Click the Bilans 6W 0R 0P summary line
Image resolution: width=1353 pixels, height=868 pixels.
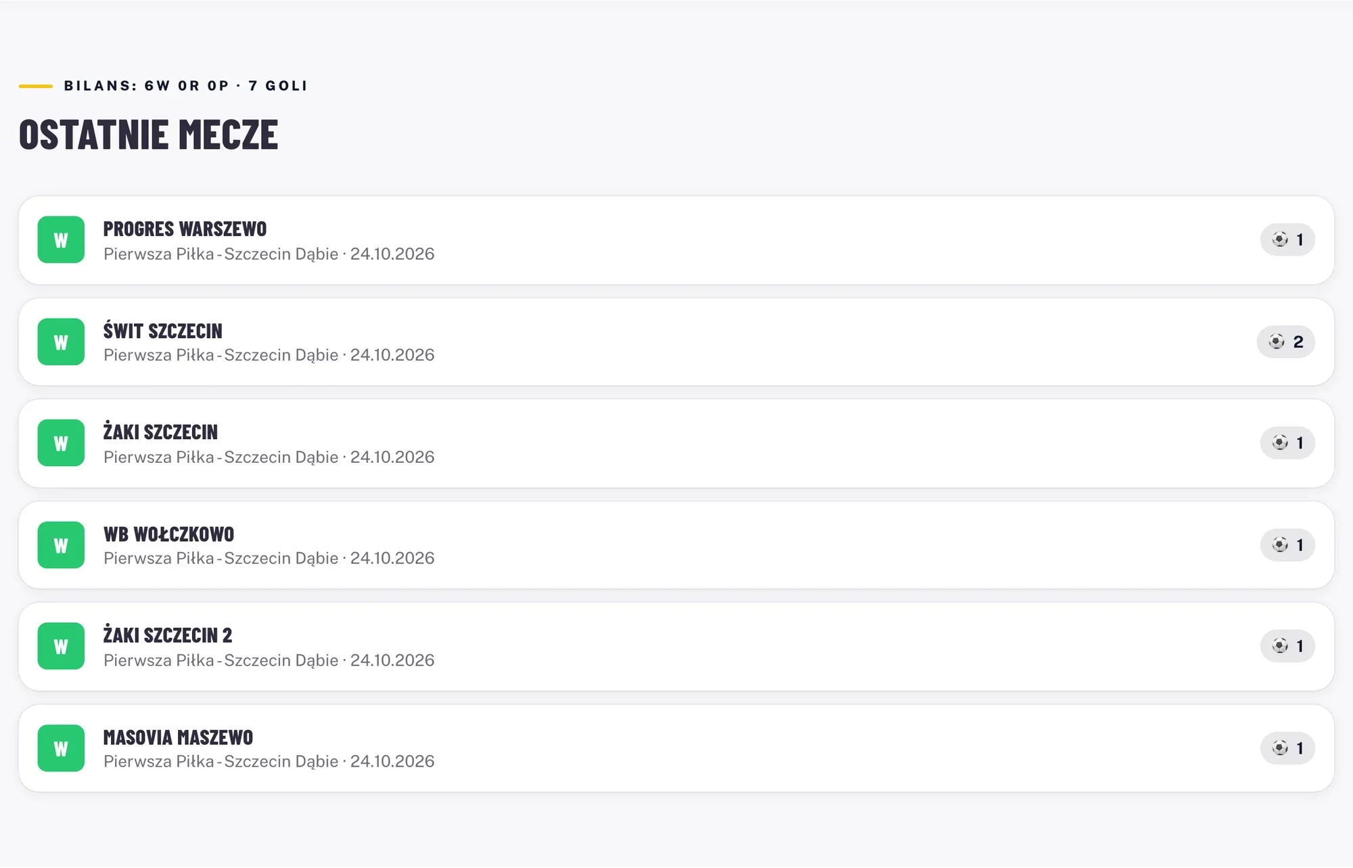coord(185,86)
